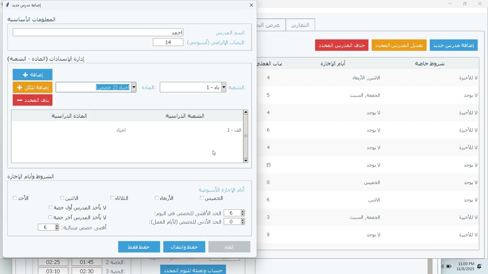The width and height of the screenshot is (488, 274).
Task: Click the الحد الأقصى للحصص في اليوم spinbox
Action: coord(234,213)
